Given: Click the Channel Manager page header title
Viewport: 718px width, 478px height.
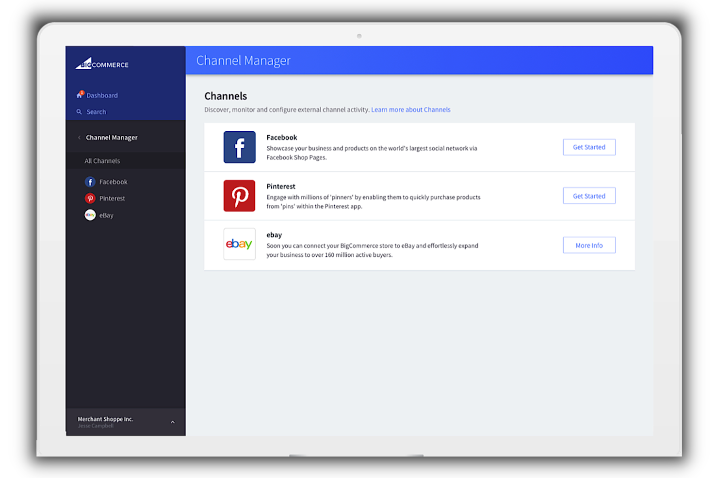Looking at the screenshot, I should point(243,61).
